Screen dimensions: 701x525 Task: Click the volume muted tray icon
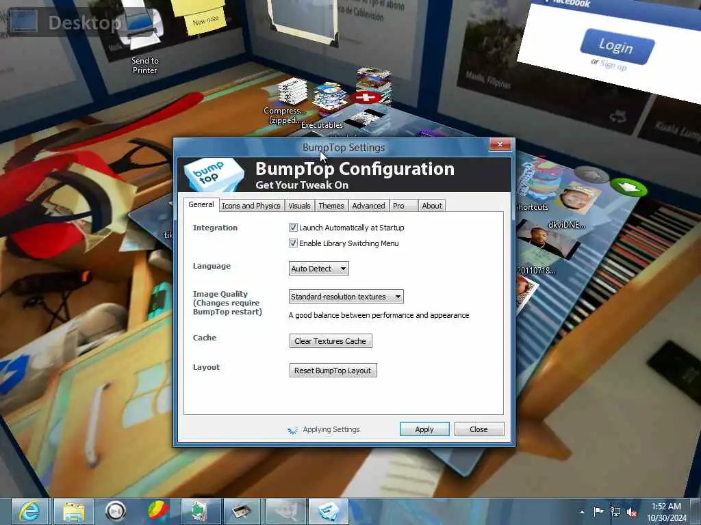click(x=632, y=512)
